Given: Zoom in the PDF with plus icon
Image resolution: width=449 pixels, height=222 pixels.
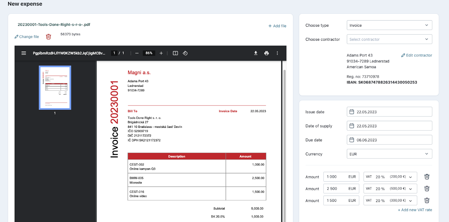Looking at the screenshot, I should [x=161, y=53].
